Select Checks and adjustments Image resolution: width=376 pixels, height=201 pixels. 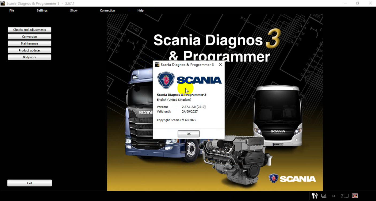29,30
